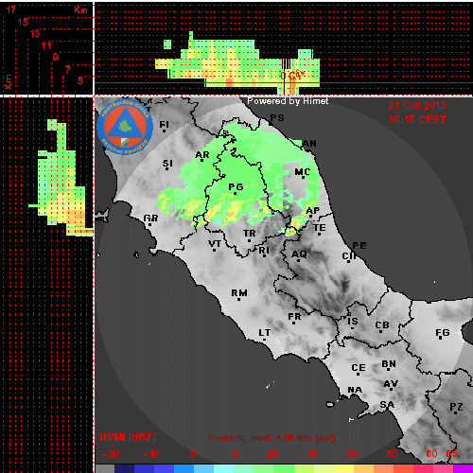Image resolution: width=473 pixels, height=473 pixels.
Task: Click the GR city label
Action: [150, 218]
